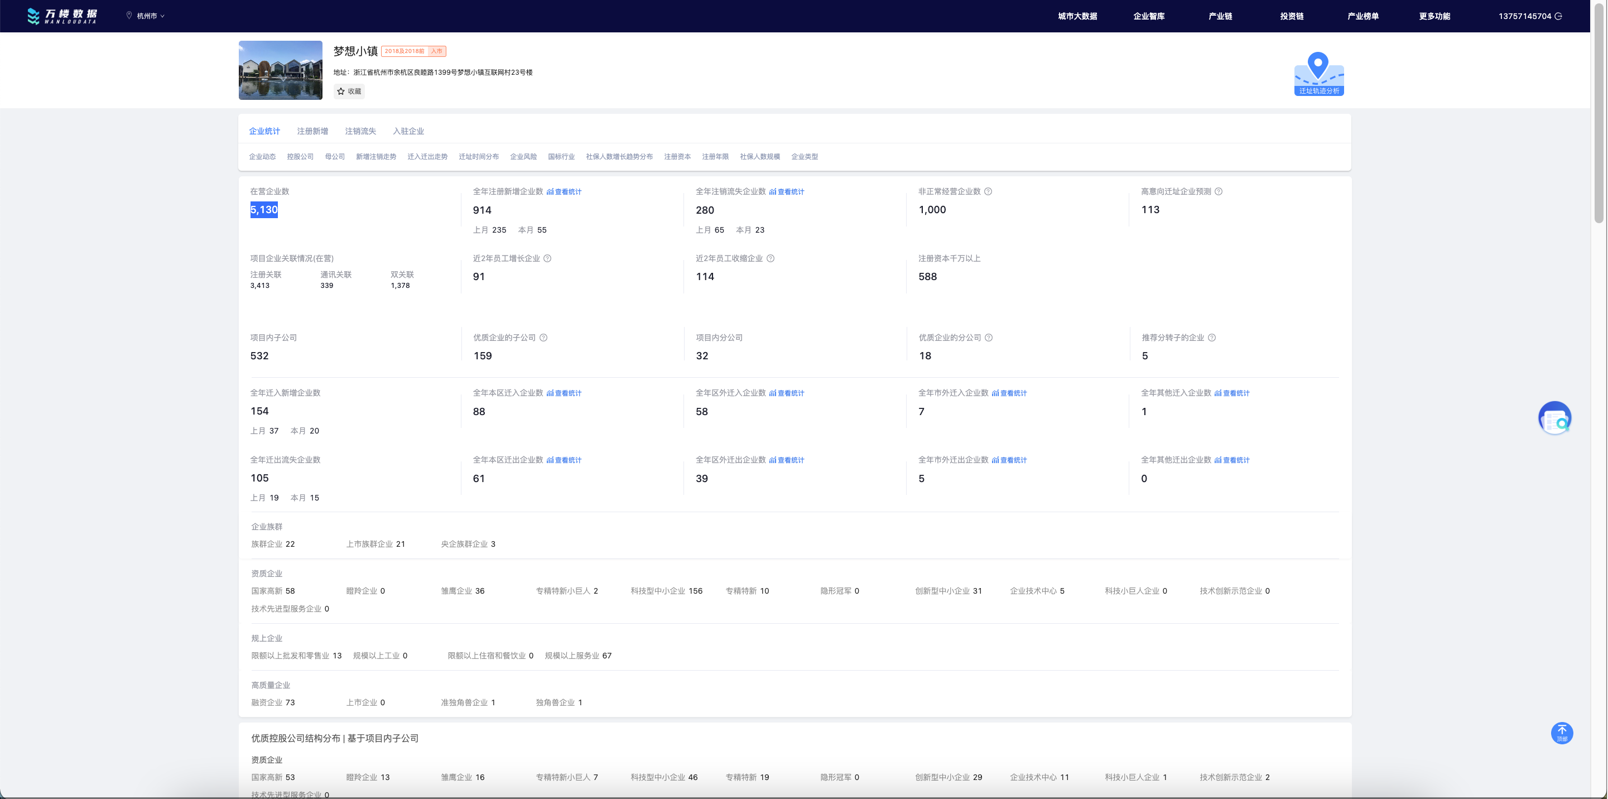Click the help icon beside 高意向迁址企业预测
Viewport: 1608px width, 799px height.
point(1219,191)
